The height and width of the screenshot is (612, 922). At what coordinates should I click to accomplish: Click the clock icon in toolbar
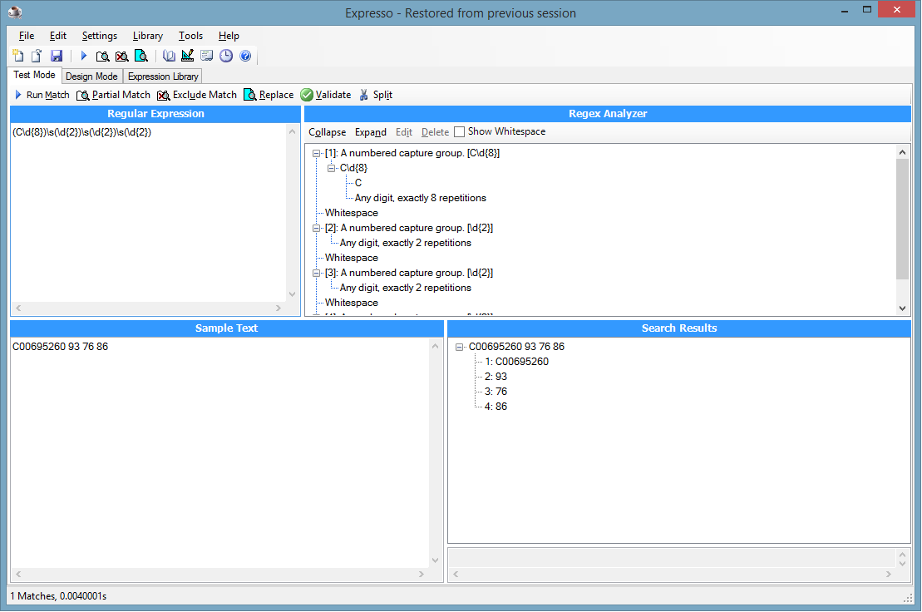coord(226,56)
